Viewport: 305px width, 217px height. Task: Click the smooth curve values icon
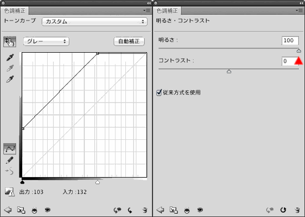pyautogui.click(x=9, y=171)
